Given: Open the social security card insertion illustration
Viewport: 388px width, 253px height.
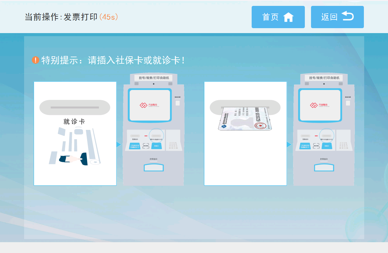Looking at the screenshot, I should (245, 134).
